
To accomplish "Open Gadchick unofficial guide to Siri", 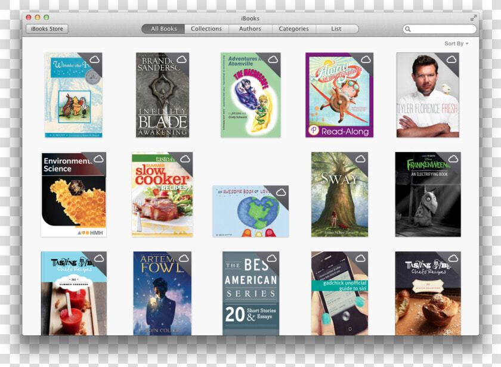I will point(339,293).
